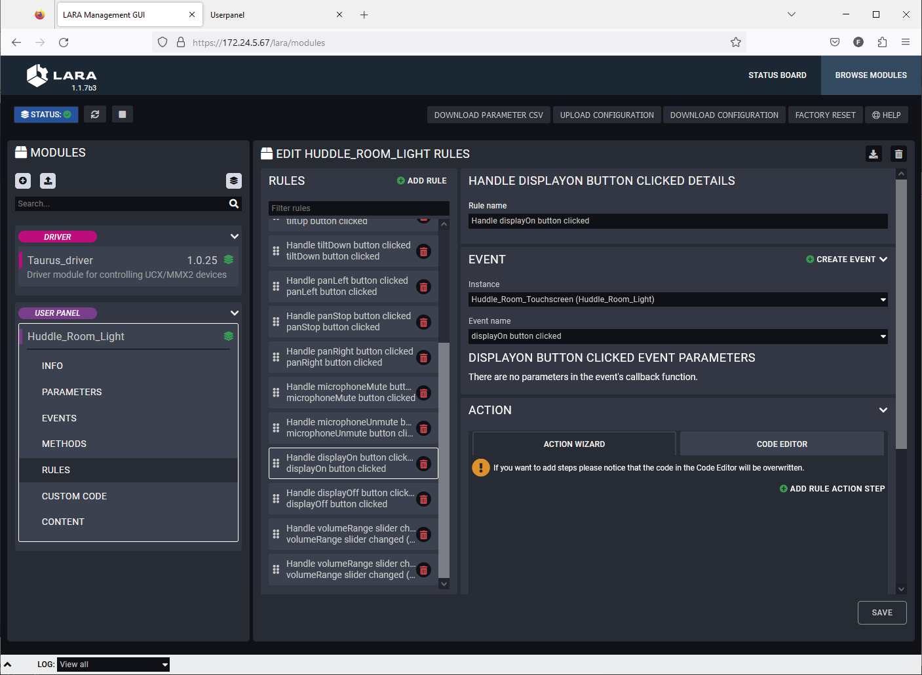Download the Huddle_Room_Light rules via download icon

874,154
